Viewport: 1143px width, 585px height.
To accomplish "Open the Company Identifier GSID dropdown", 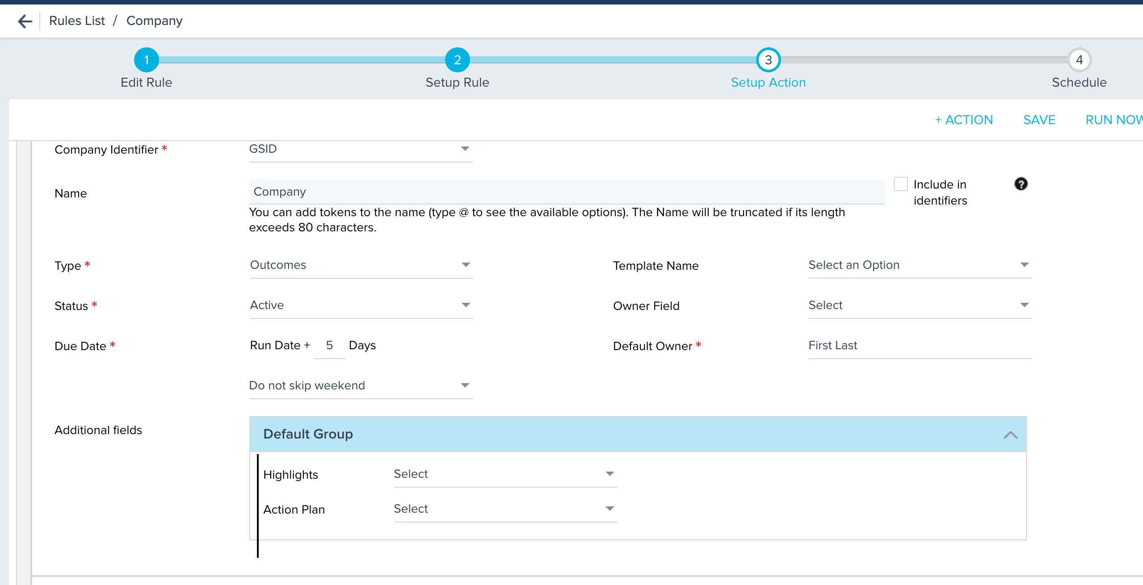I will click(360, 149).
